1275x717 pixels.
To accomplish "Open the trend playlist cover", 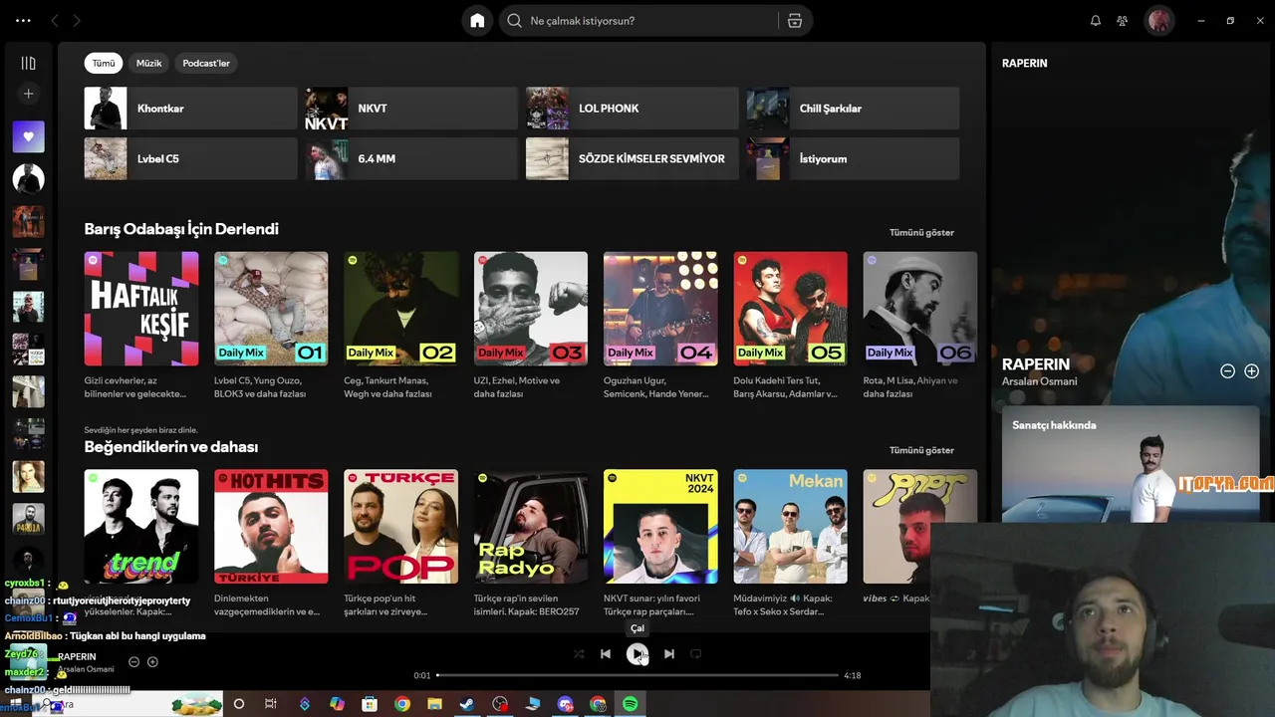I will click(x=141, y=527).
